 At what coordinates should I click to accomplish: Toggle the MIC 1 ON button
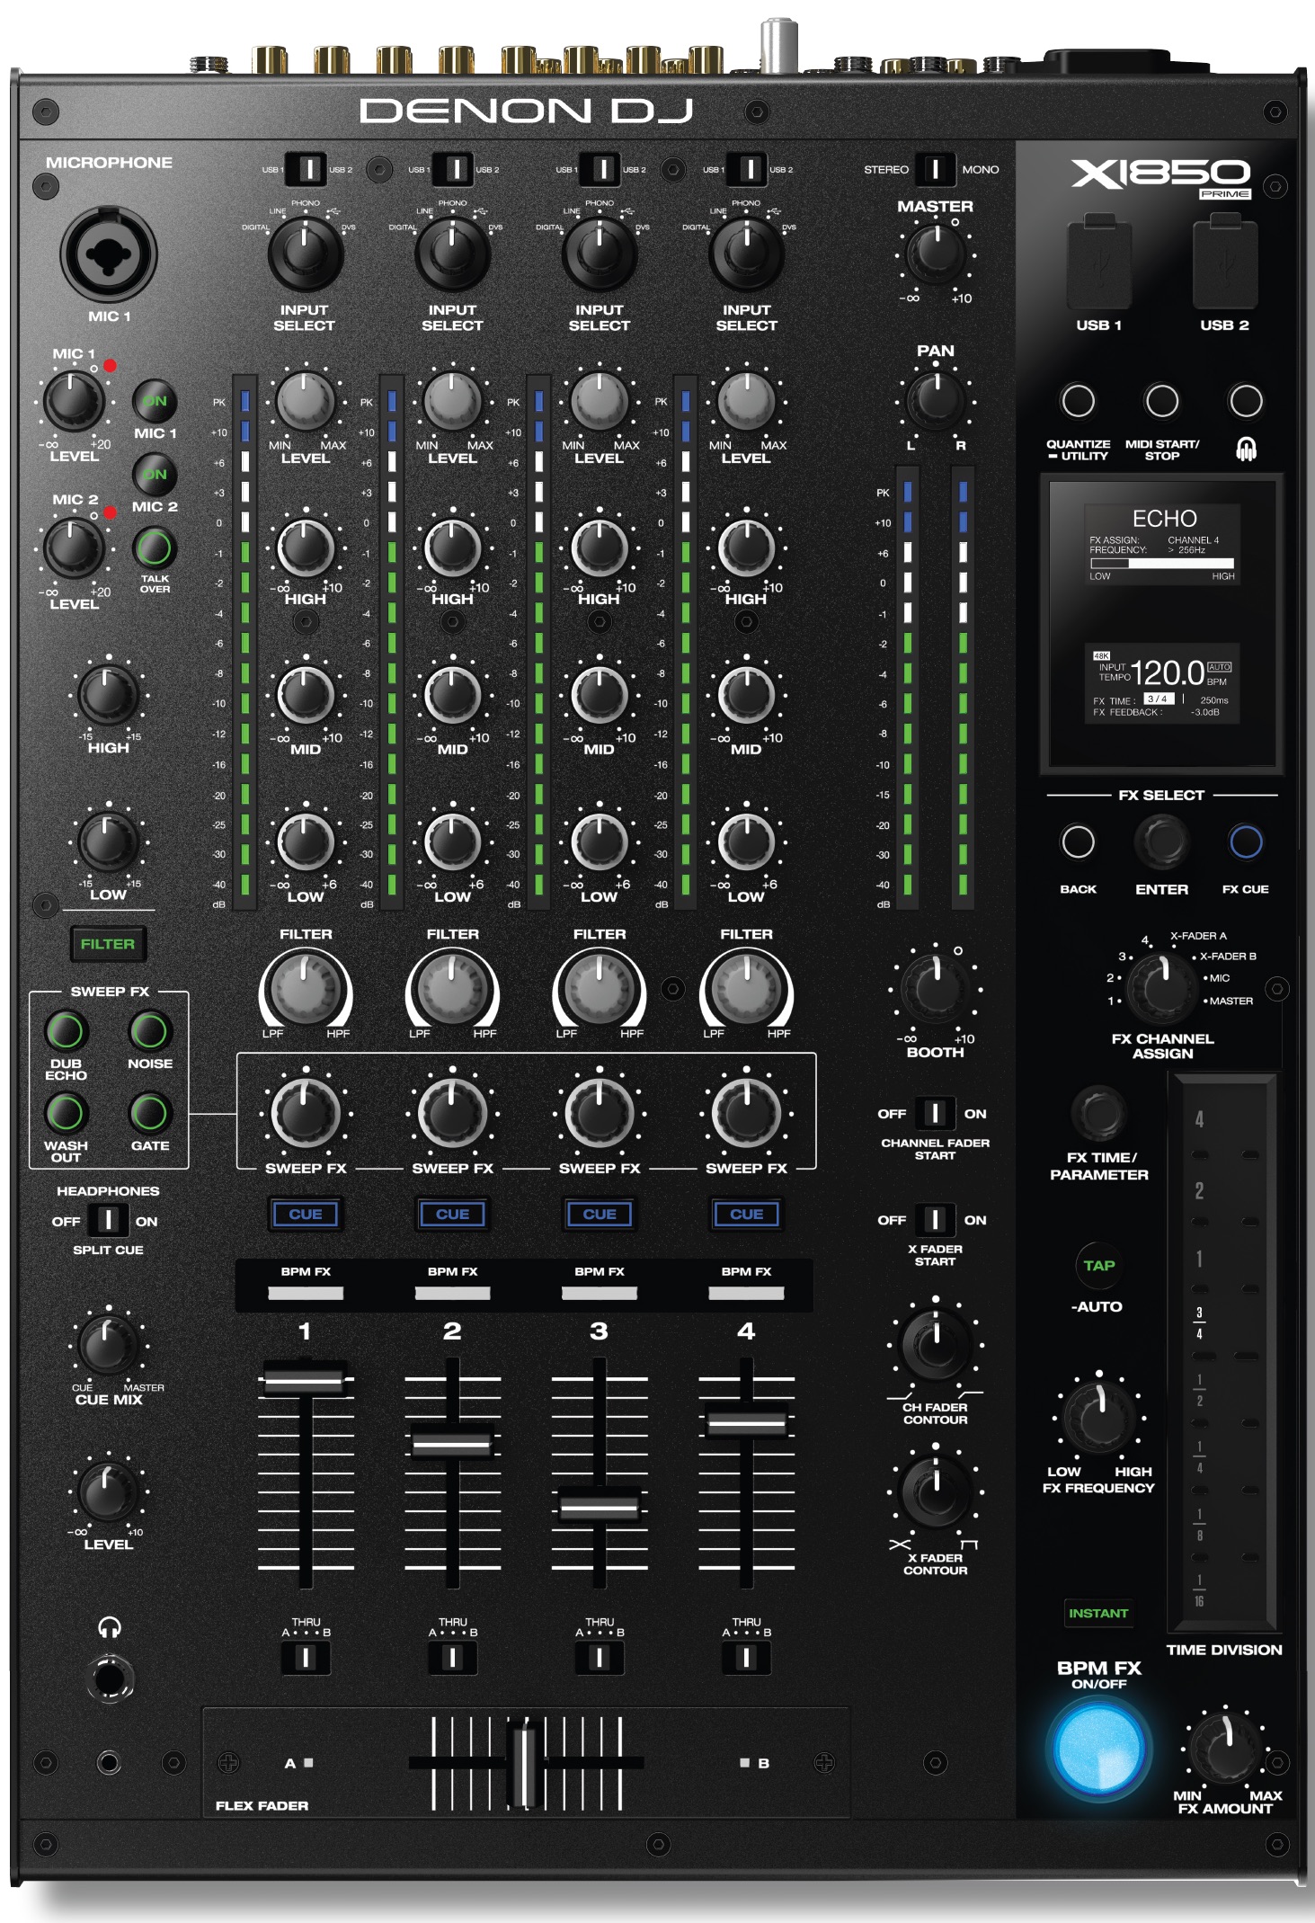coord(155,401)
